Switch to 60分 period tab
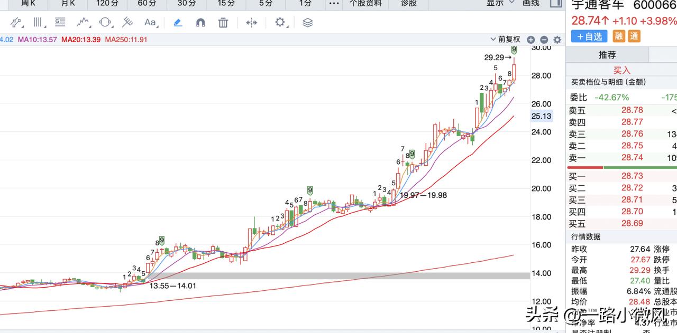This screenshot has width=677, height=333. coord(147,3)
